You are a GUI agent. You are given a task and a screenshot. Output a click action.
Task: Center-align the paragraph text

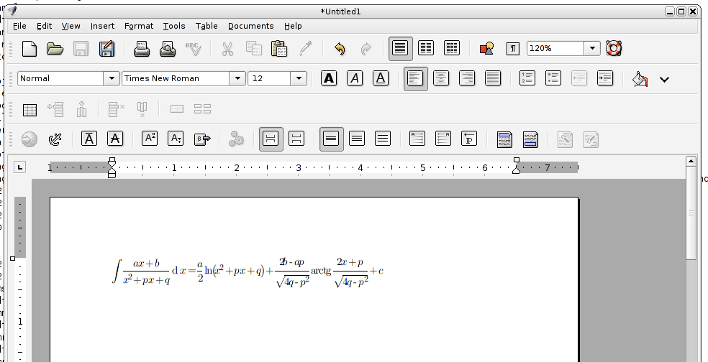tap(440, 78)
